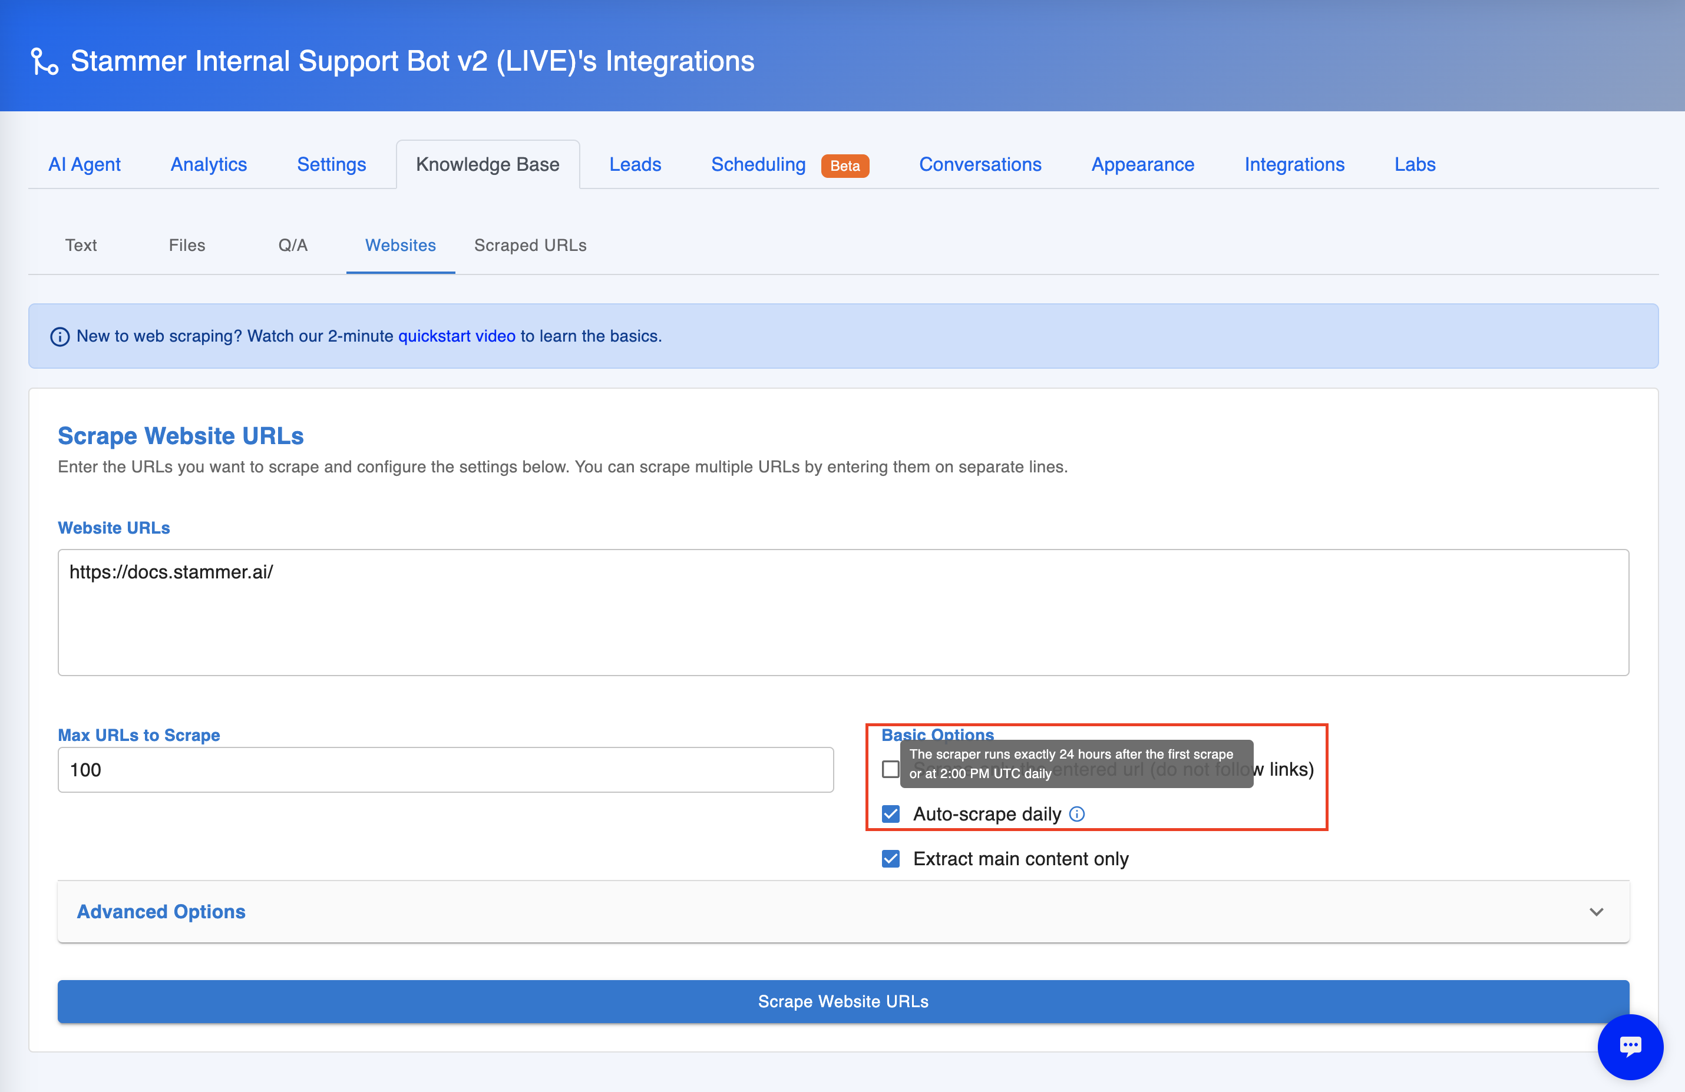Open the AI Agent tab

84,164
